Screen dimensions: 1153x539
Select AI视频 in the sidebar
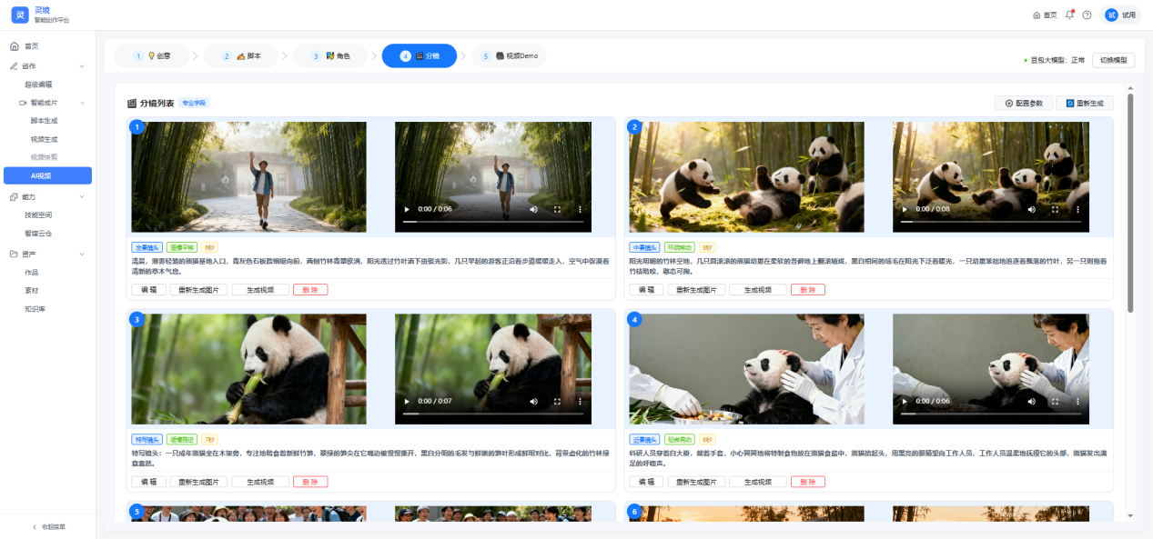point(47,175)
